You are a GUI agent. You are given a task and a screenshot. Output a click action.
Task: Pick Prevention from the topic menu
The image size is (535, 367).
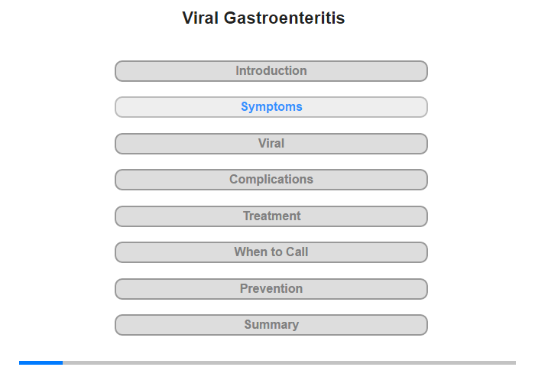[271, 289]
